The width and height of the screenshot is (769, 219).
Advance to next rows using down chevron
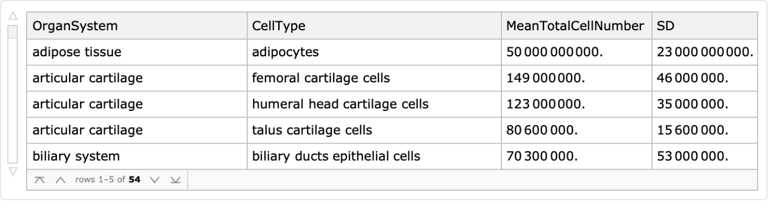pos(155,180)
